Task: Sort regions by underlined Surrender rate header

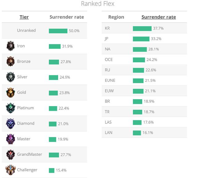Action: coord(159,17)
